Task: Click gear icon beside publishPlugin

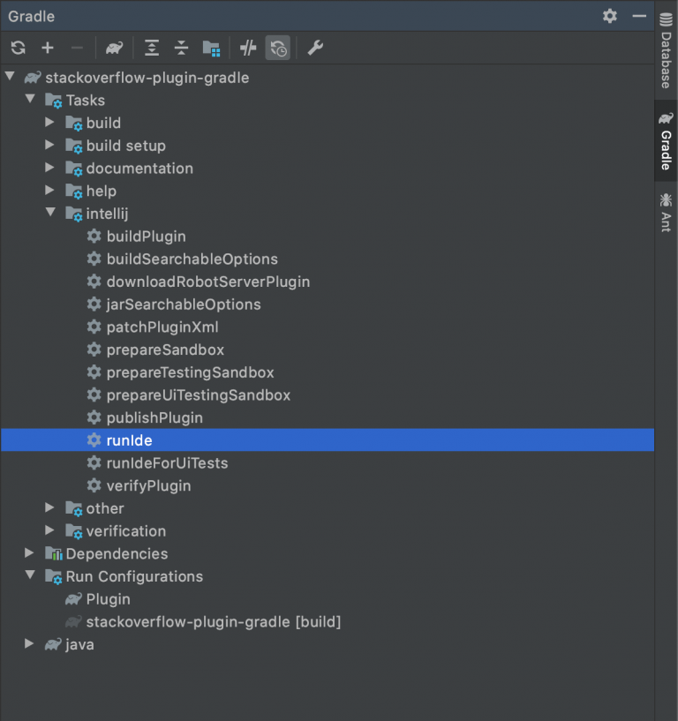Action: click(x=94, y=417)
